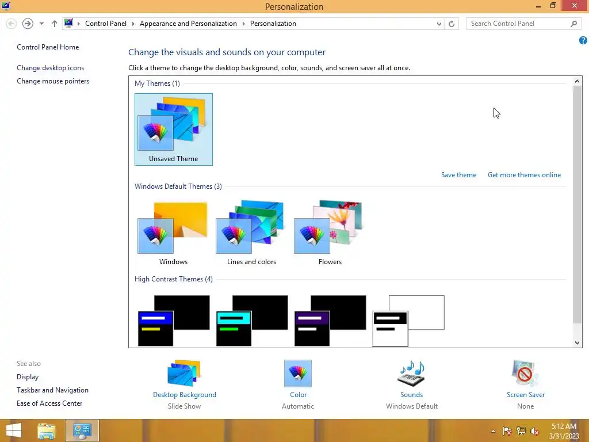Click the Control Panel taskbar button
This screenshot has height=442, width=589.
pos(82,430)
